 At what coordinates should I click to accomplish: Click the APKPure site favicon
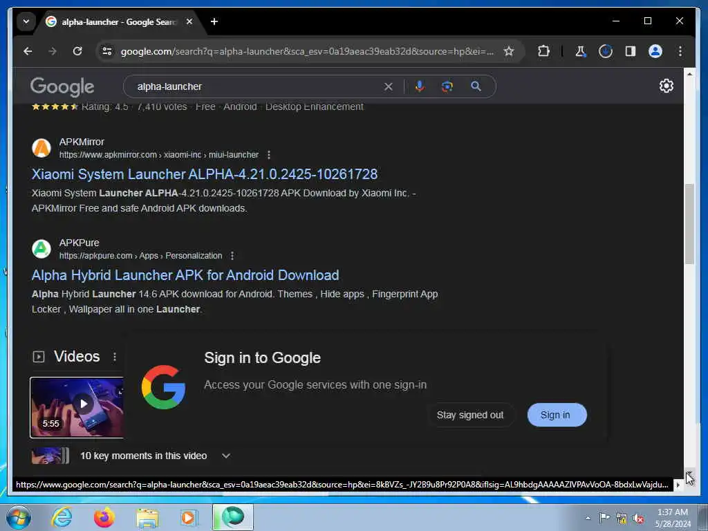[x=41, y=249]
